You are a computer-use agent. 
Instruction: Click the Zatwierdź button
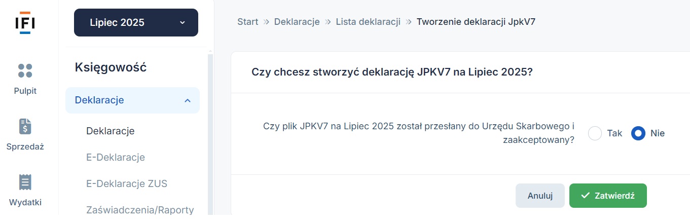(x=608, y=196)
